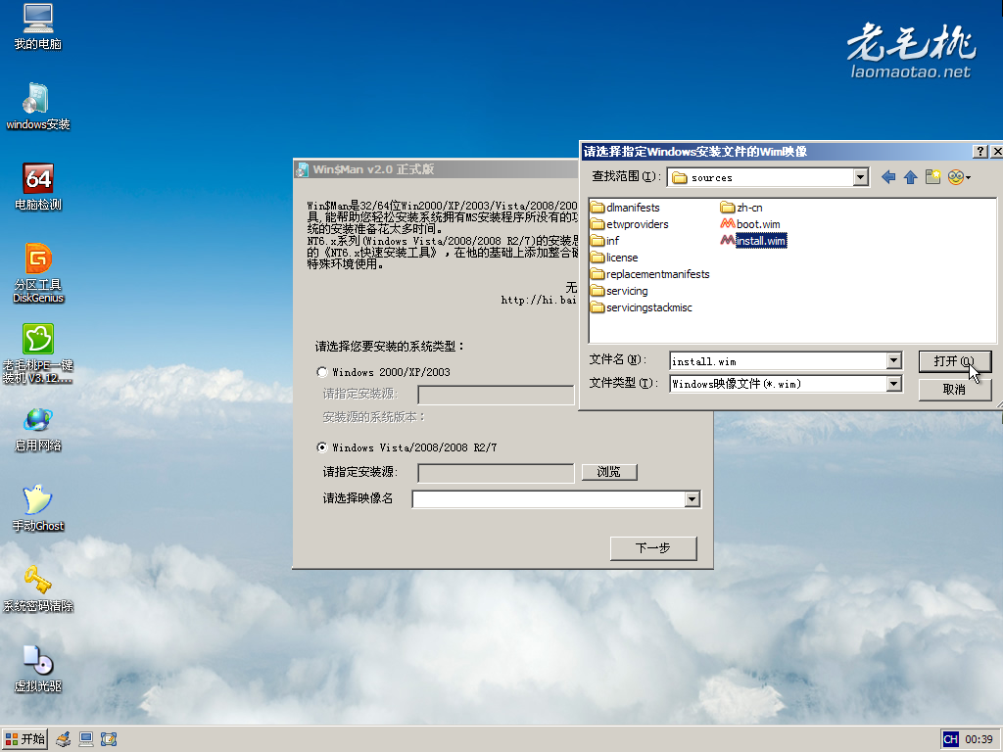The image size is (1003, 752).
Task: Go back using the blue arrow in the file dialog
Action: [x=887, y=177]
